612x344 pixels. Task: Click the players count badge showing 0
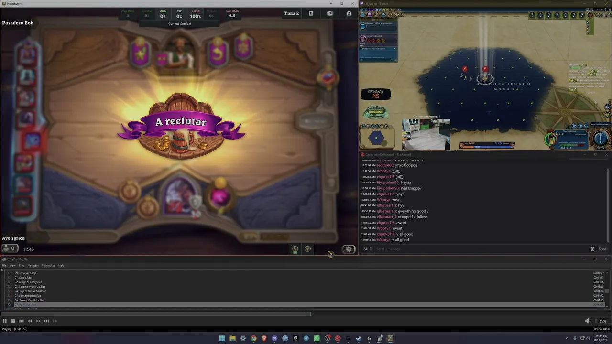10,248
